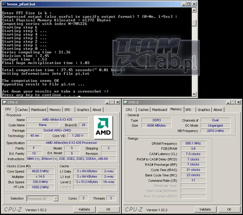Viewport: 243px width, 215px height.
Task: Click console scrollbar down arrow
Action: (194, 94)
